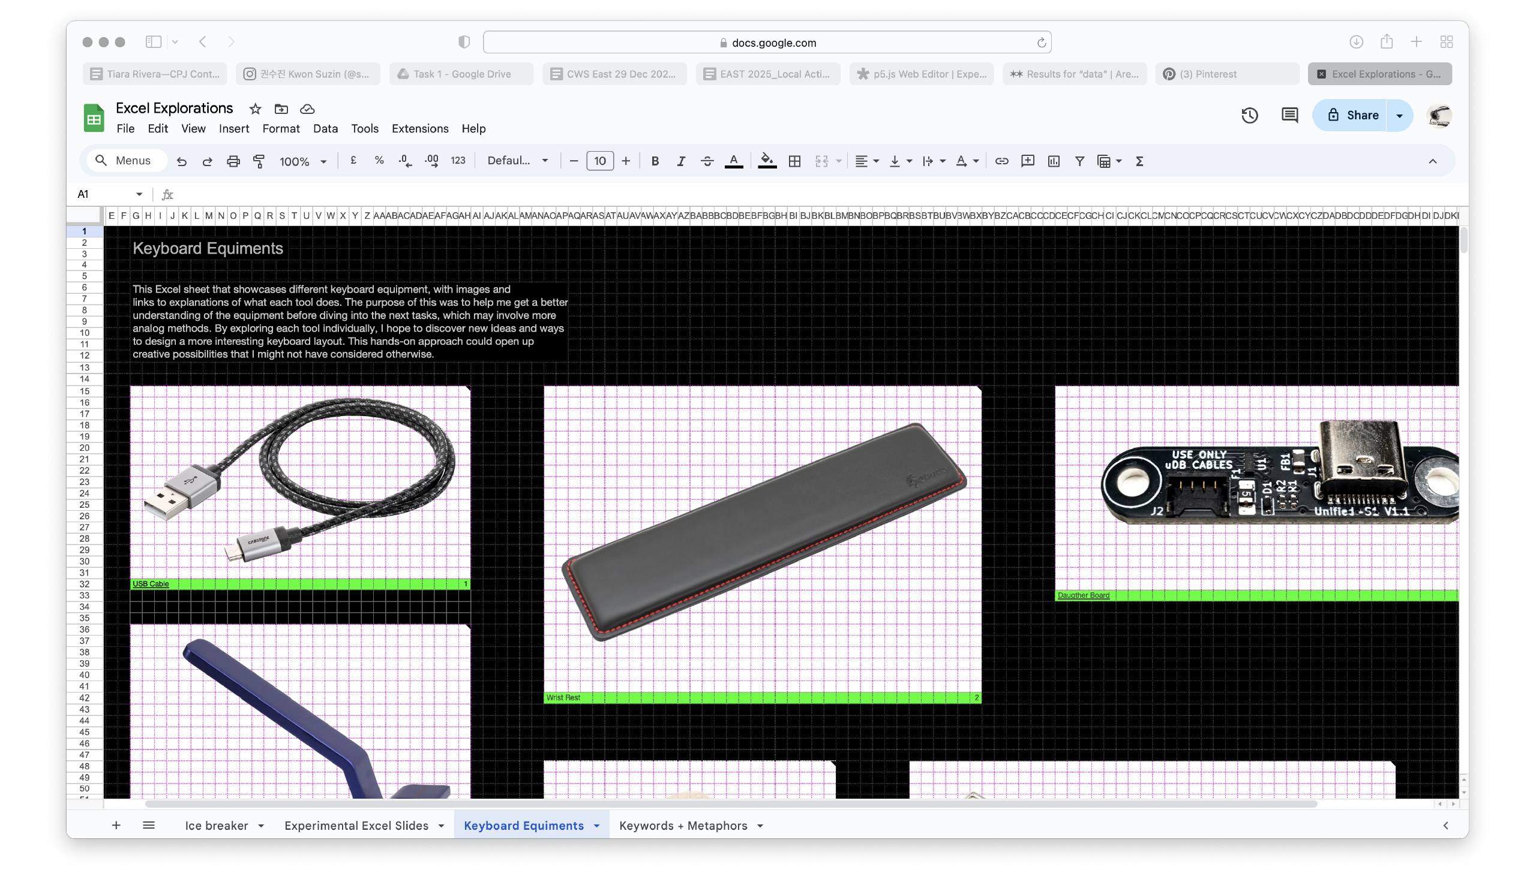
Task: Switch to p5.js Web Editor browser tab
Action: (922, 74)
